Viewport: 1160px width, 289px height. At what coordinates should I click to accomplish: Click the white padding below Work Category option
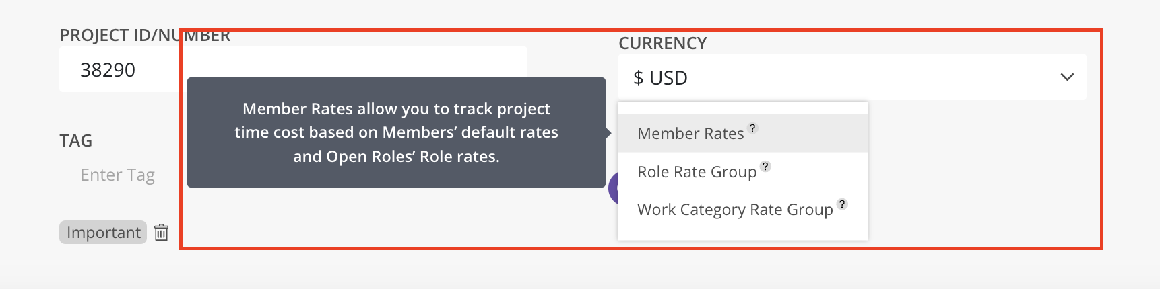pyautogui.click(x=742, y=234)
